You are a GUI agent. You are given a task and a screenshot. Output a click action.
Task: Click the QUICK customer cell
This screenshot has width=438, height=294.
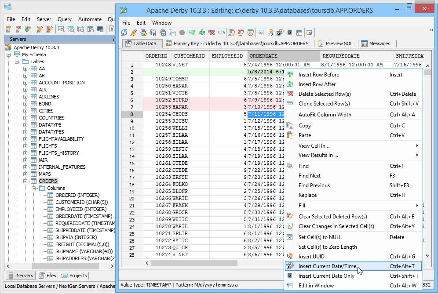pos(190,248)
